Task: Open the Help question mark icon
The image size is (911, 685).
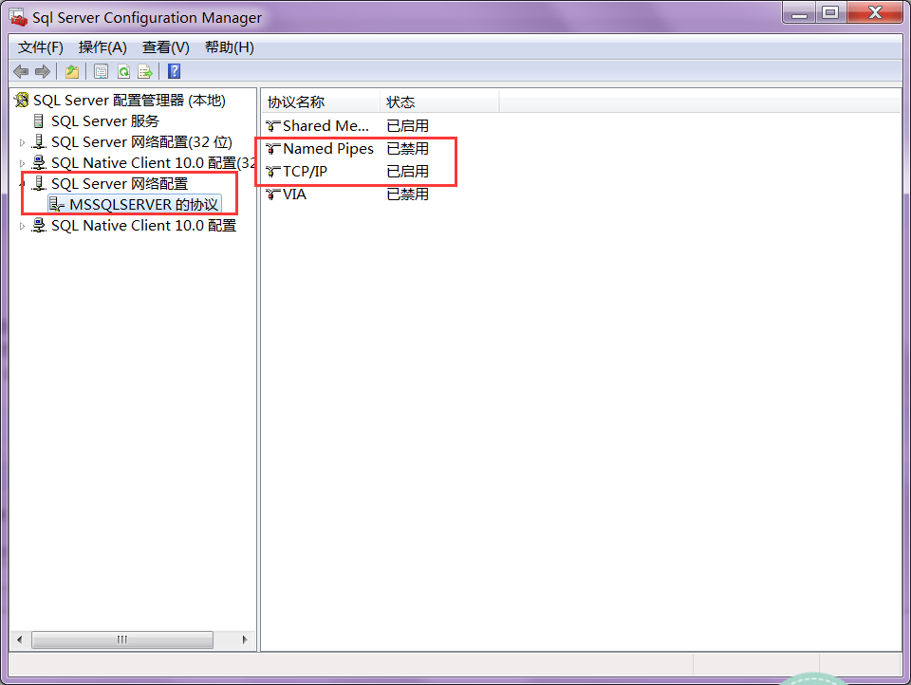Action: [174, 71]
